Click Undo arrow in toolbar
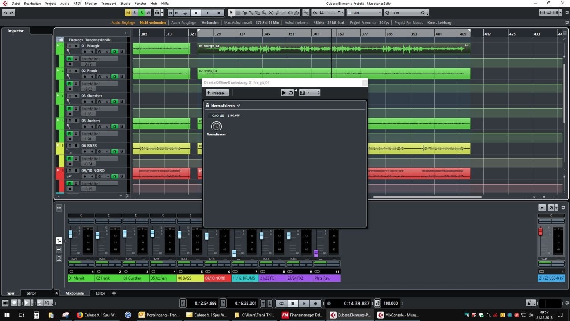This screenshot has height=321, width=570. tap(5, 13)
